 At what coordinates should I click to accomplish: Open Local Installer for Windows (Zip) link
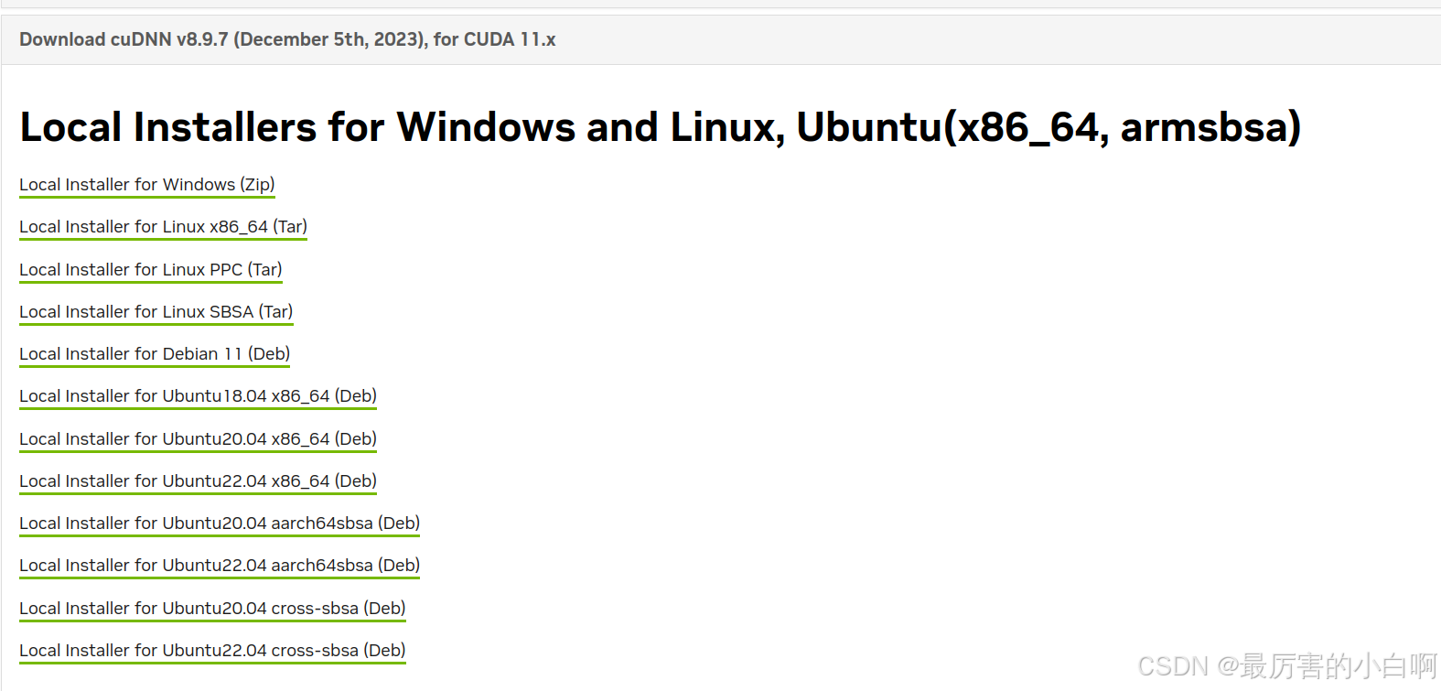(146, 185)
